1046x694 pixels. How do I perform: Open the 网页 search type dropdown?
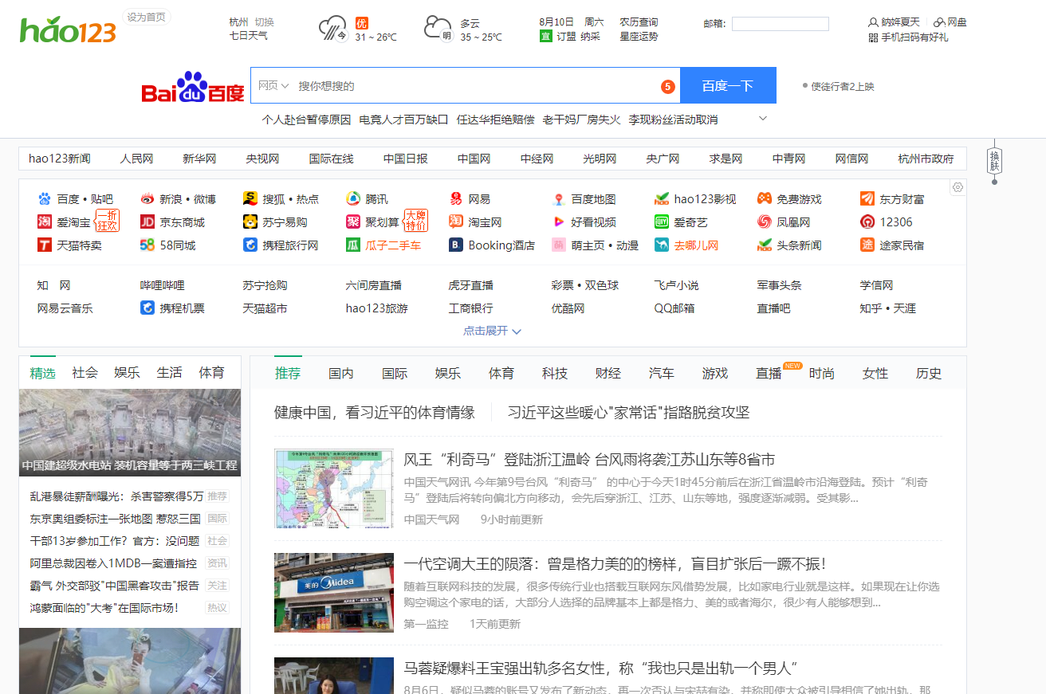273,86
